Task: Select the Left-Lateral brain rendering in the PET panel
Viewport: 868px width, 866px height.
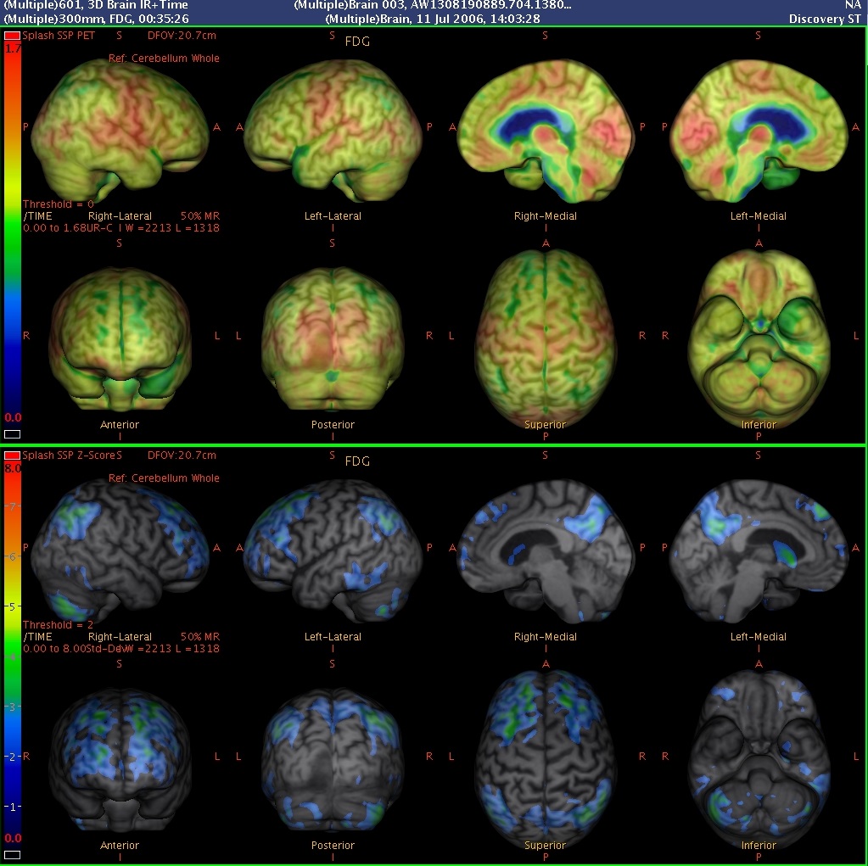Action: [333, 129]
